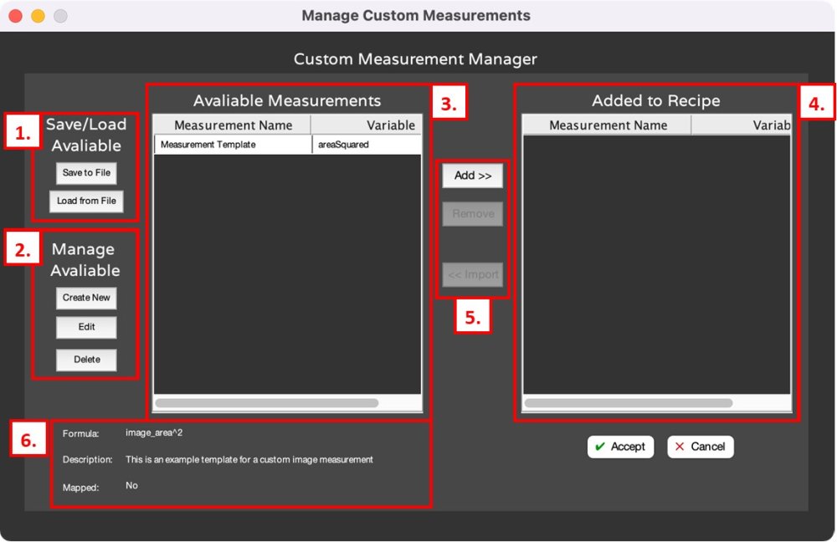Click the disabled Import button
The image size is (837, 542).
pos(472,274)
